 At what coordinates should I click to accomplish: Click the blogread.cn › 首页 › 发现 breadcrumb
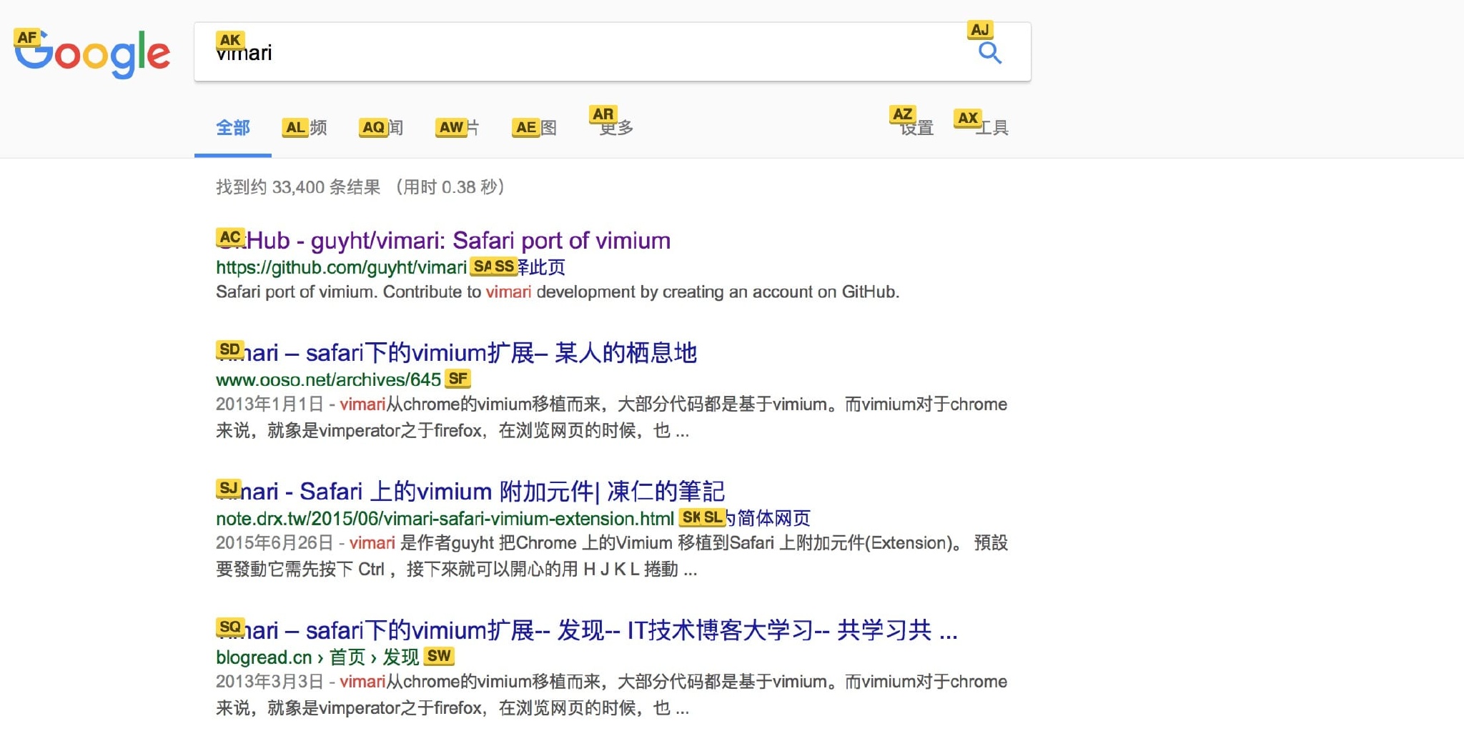[317, 657]
